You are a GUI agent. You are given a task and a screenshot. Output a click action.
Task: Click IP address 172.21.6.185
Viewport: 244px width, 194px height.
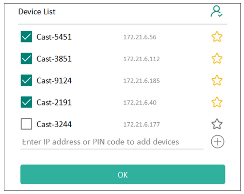click(142, 81)
